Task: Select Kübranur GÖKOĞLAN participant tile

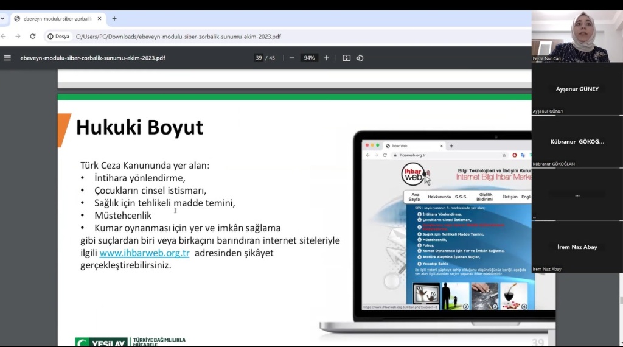Action: (577, 142)
